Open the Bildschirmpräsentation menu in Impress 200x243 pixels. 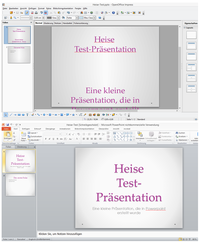coord(63,8)
